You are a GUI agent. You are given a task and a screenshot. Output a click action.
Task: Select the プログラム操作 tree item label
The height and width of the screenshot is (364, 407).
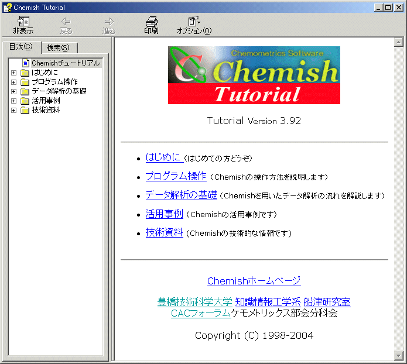54,82
